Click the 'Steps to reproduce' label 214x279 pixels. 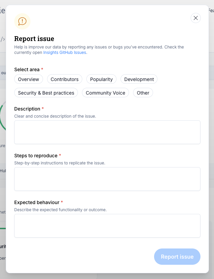36,156
